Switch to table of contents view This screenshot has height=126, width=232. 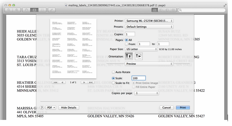tap(167, 10)
